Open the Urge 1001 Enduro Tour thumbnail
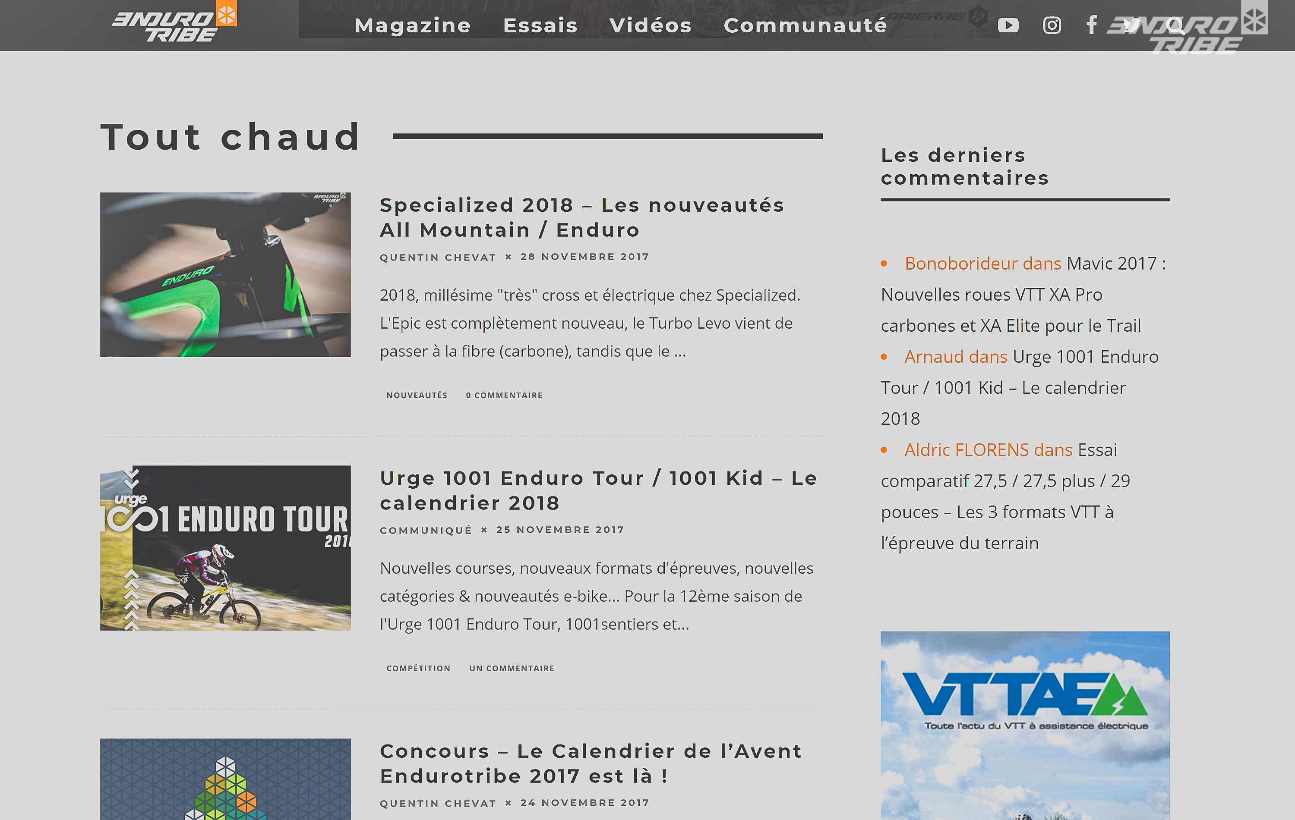This screenshot has width=1295, height=820. point(225,547)
